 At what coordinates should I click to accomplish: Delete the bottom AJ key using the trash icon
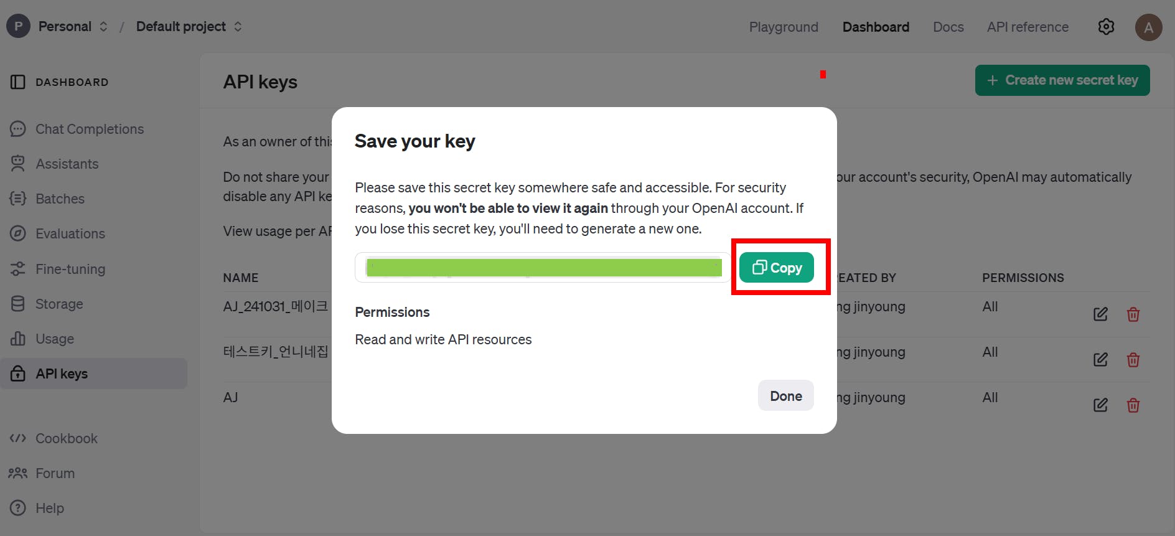(1133, 405)
